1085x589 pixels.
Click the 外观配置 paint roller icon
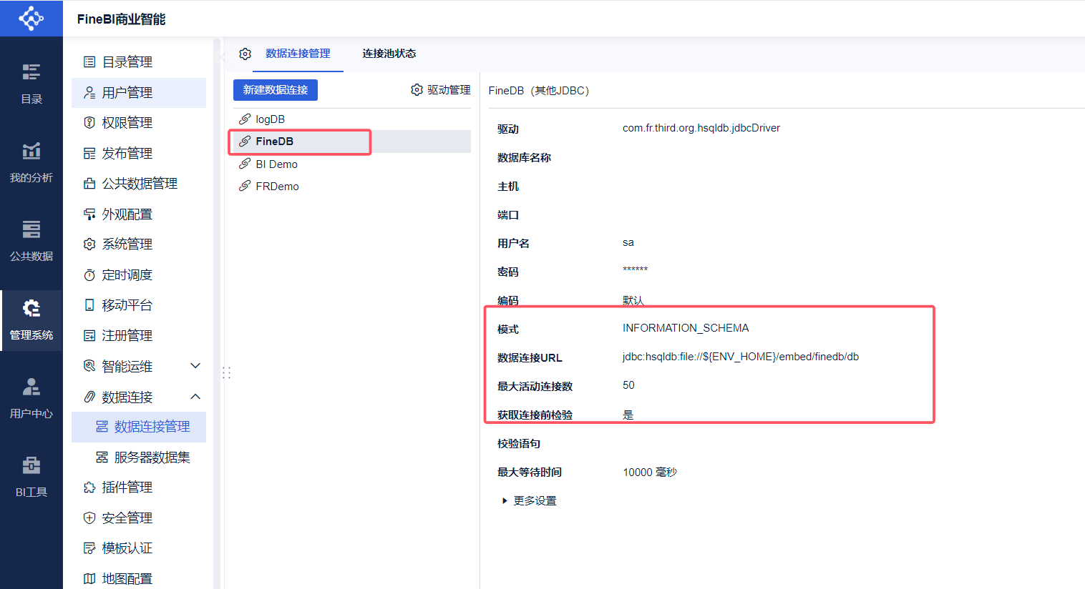pos(89,214)
